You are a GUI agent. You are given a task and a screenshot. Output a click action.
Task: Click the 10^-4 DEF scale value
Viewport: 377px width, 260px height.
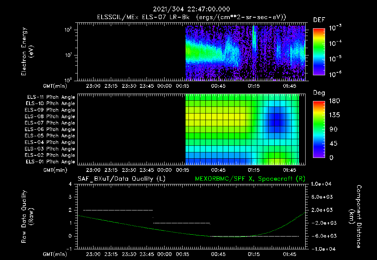click(x=335, y=43)
